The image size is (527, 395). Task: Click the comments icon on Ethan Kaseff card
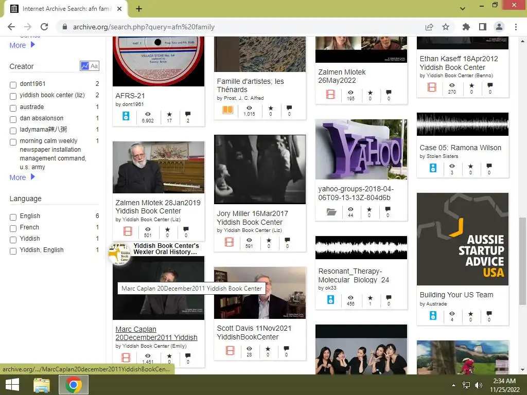point(490,85)
